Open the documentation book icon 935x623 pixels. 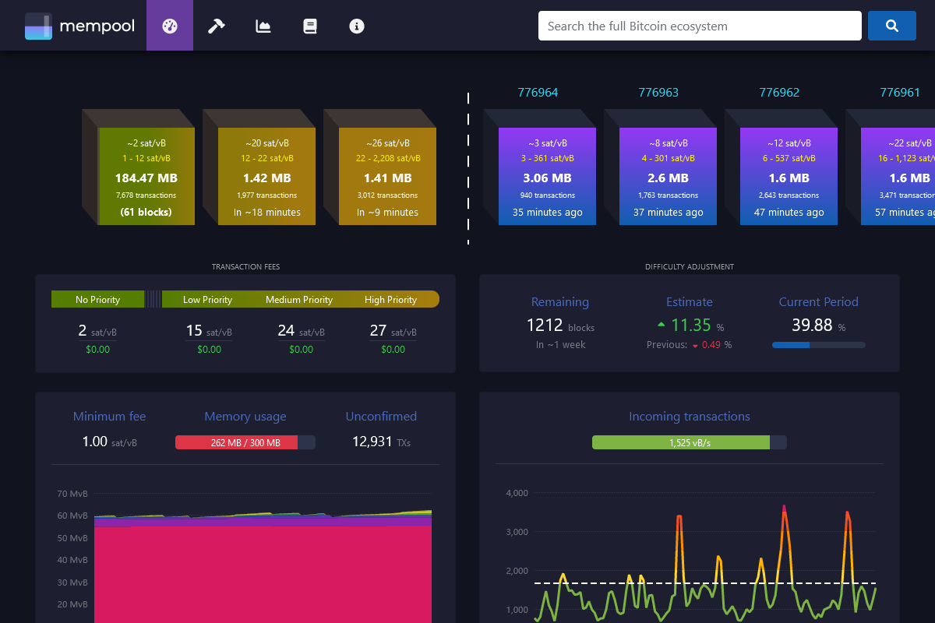tap(310, 26)
